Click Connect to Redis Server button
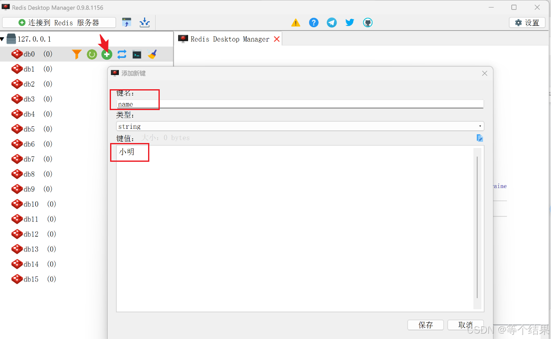Viewport: 551px width, 339px height. 59,23
